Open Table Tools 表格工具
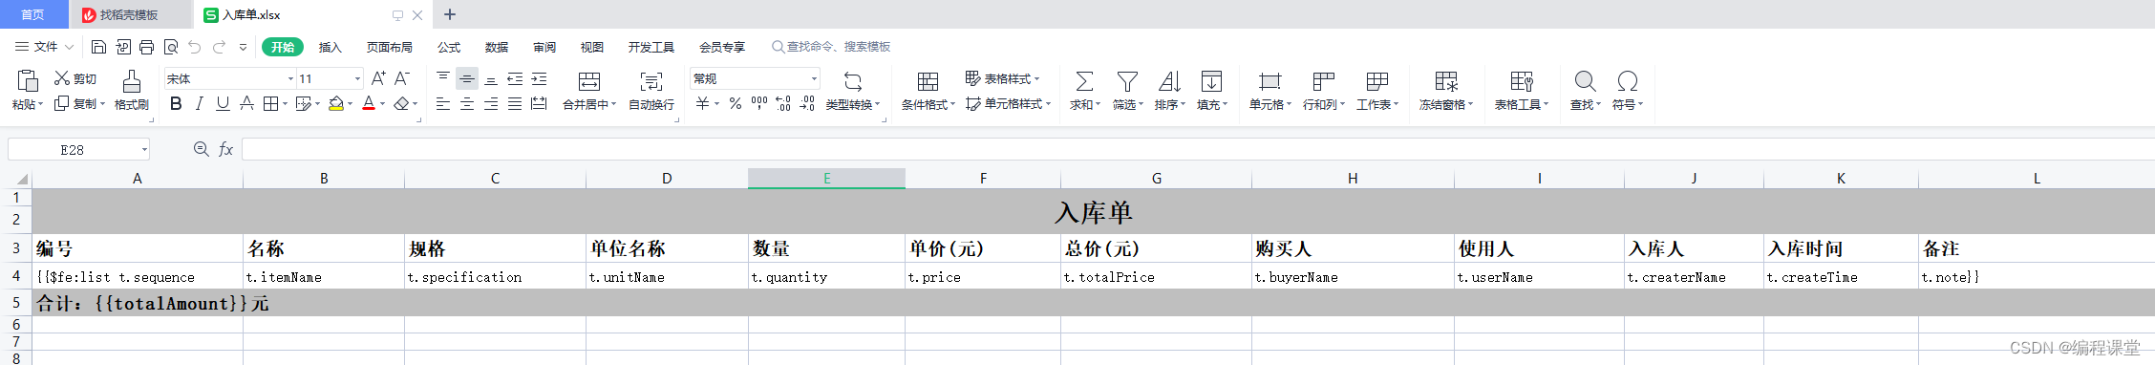 click(x=1522, y=91)
